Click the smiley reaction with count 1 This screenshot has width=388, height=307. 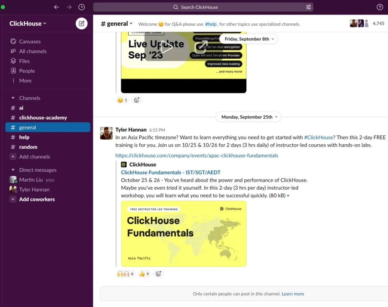(x=123, y=100)
